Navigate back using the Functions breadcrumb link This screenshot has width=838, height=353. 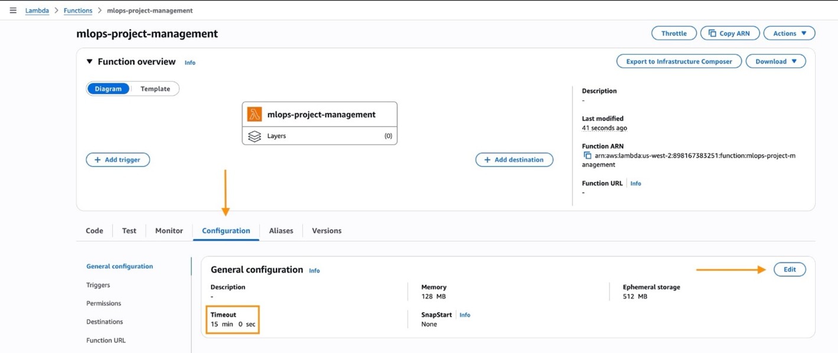point(78,10)
